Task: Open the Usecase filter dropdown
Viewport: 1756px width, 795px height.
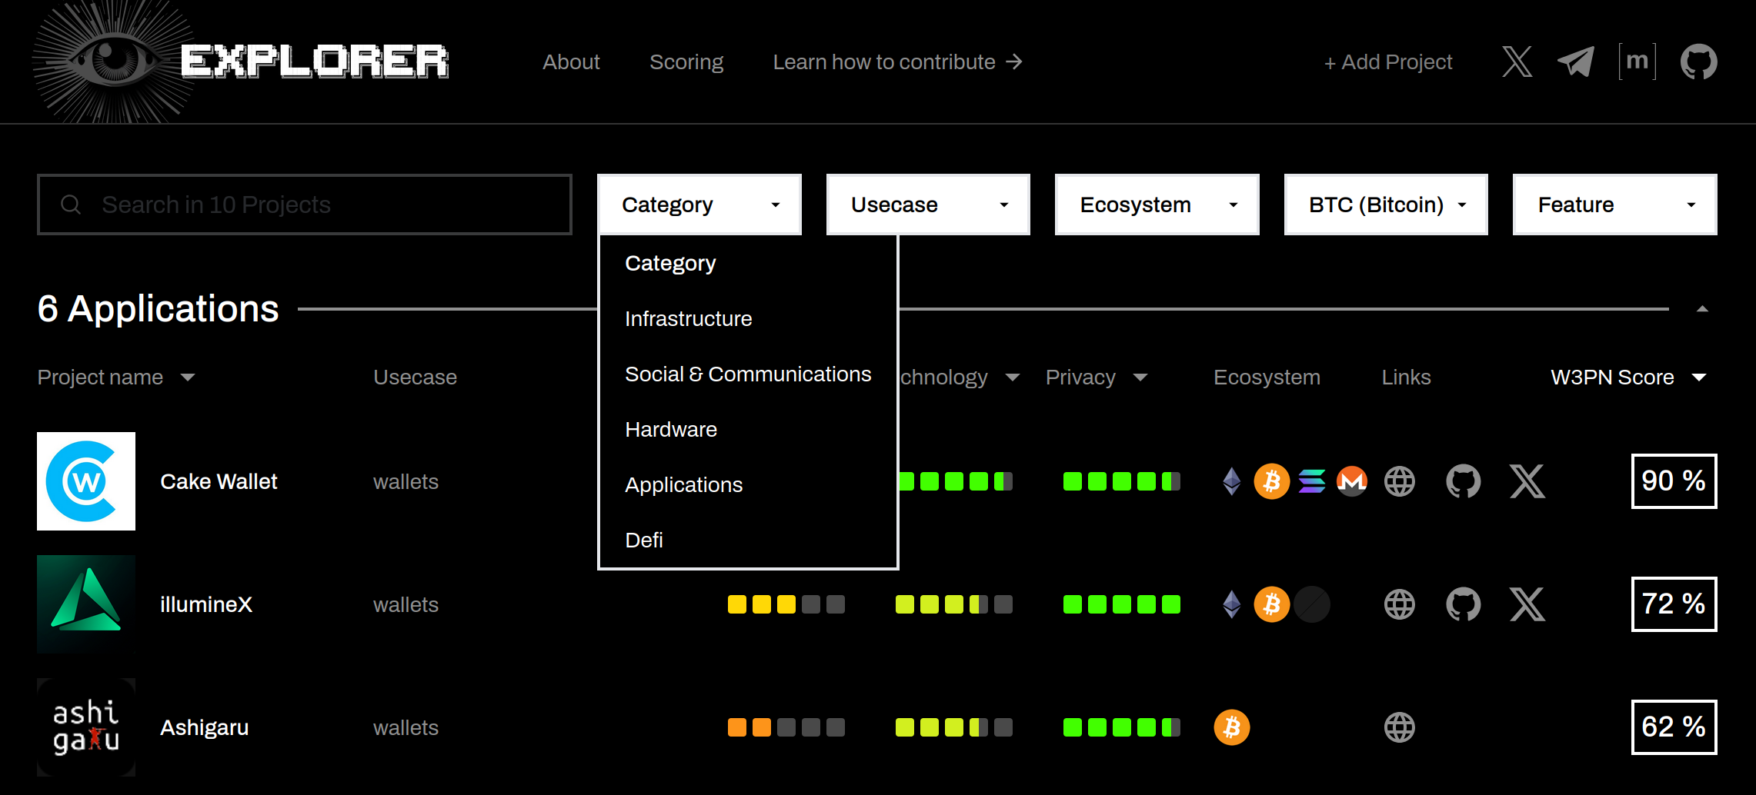Action: [928, 205]
